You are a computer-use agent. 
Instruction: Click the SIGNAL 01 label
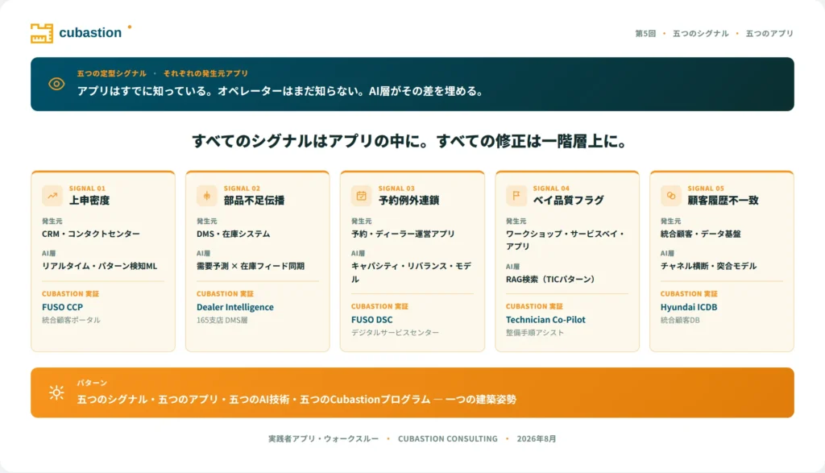(87, 188)
